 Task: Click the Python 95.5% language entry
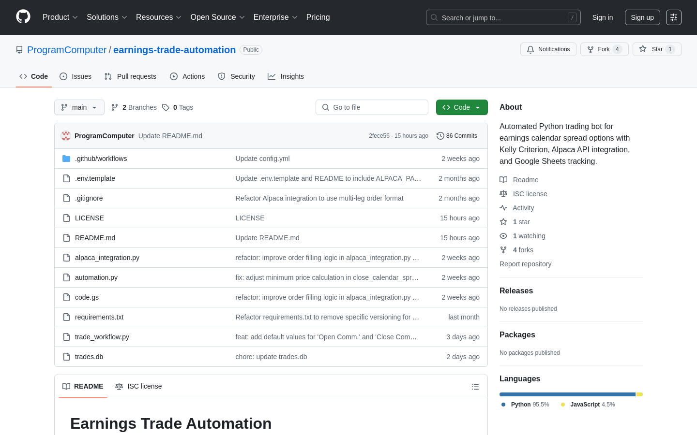pos(525,405)
